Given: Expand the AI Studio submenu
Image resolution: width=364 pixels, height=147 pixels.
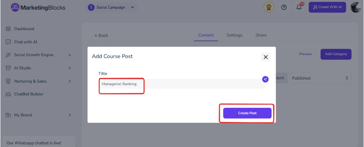Looking at the screenshot, I should (38, 68).
